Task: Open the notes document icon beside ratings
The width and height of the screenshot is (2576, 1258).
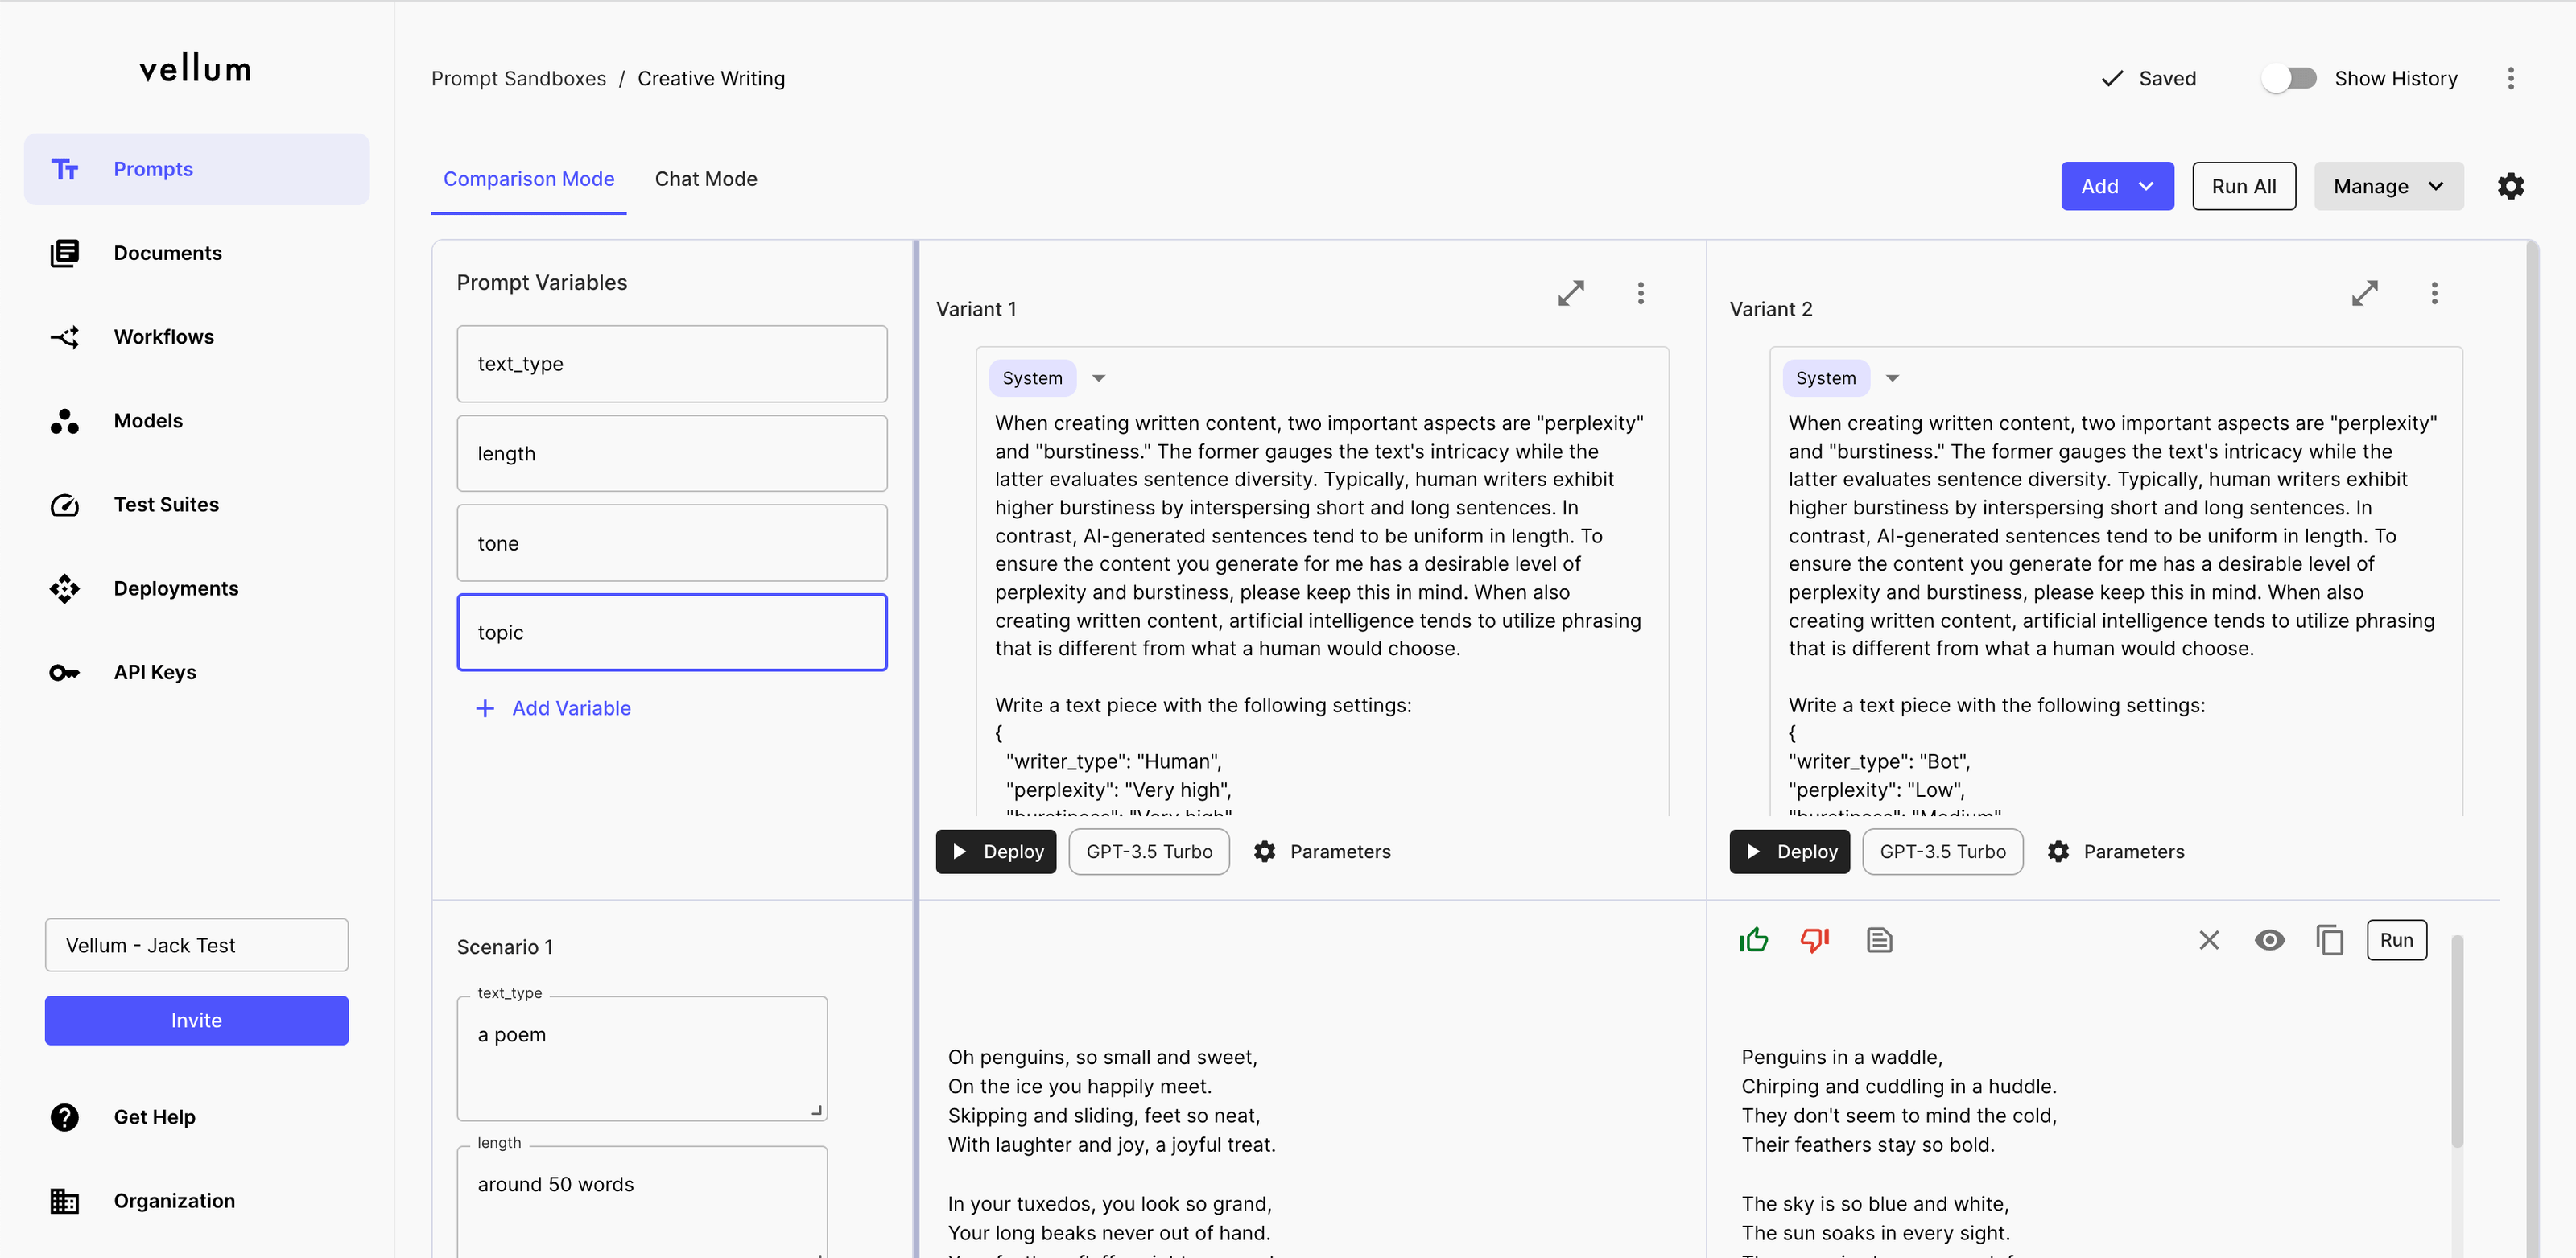Action: pos(1879,940)
